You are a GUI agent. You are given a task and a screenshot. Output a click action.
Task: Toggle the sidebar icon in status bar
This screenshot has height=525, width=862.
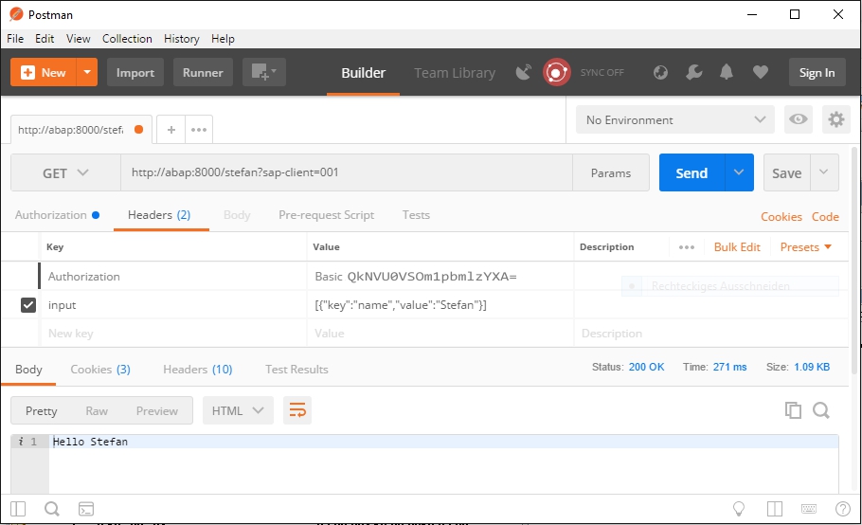tap(18, 509)
